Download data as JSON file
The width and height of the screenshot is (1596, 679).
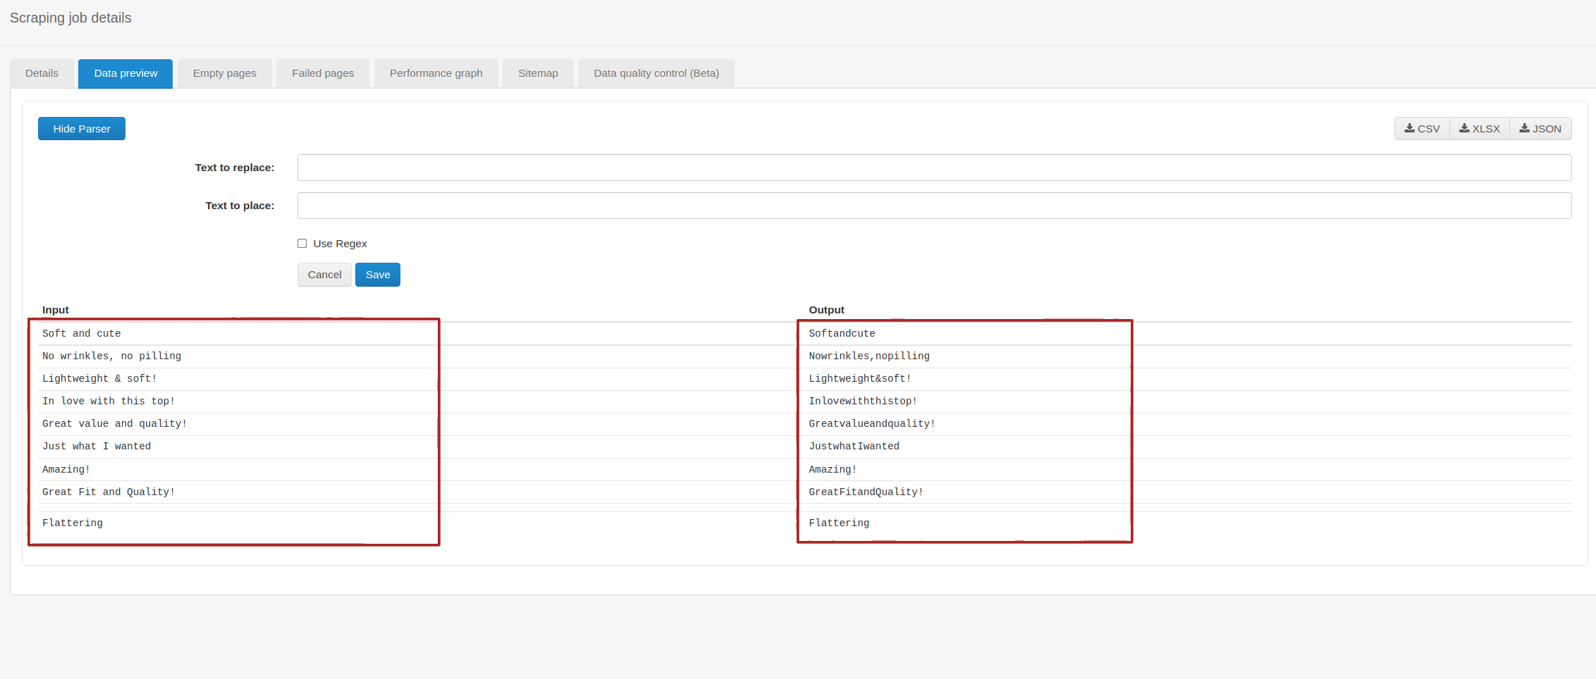point(1540,129)
